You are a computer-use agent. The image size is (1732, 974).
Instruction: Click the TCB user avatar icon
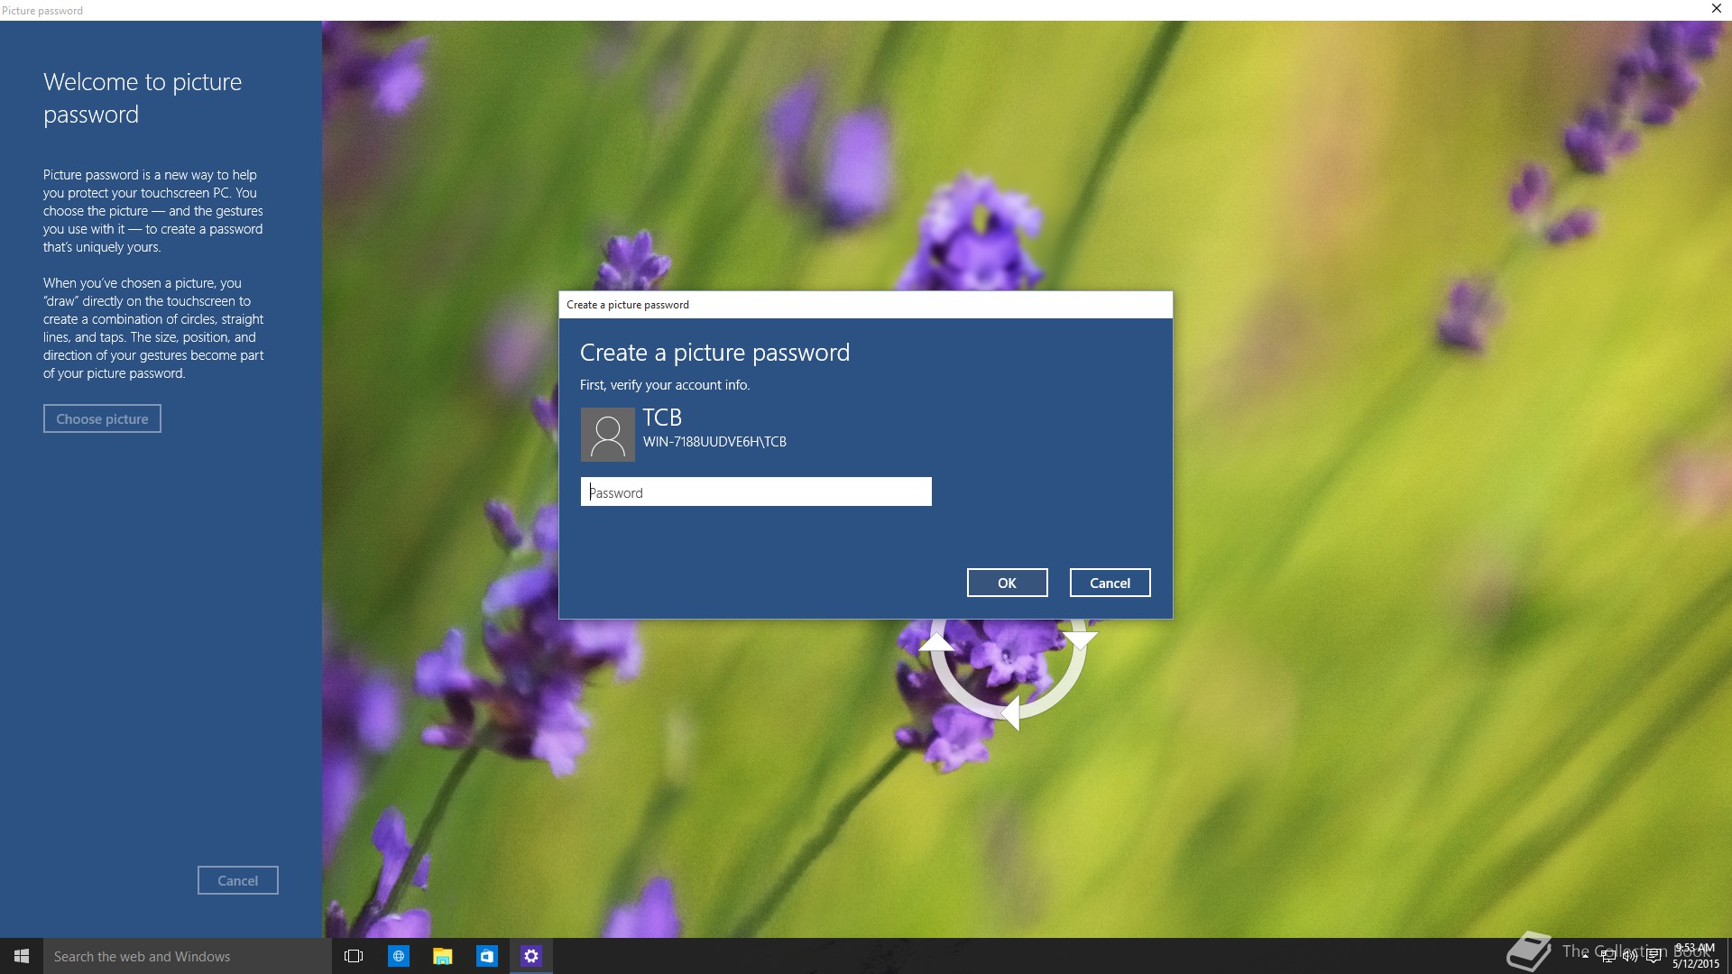pos(607,435)
